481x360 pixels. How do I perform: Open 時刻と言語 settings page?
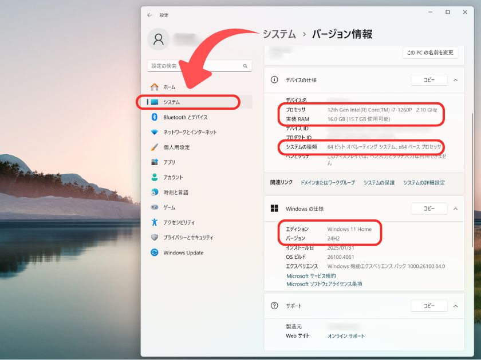tap(200, 192)
